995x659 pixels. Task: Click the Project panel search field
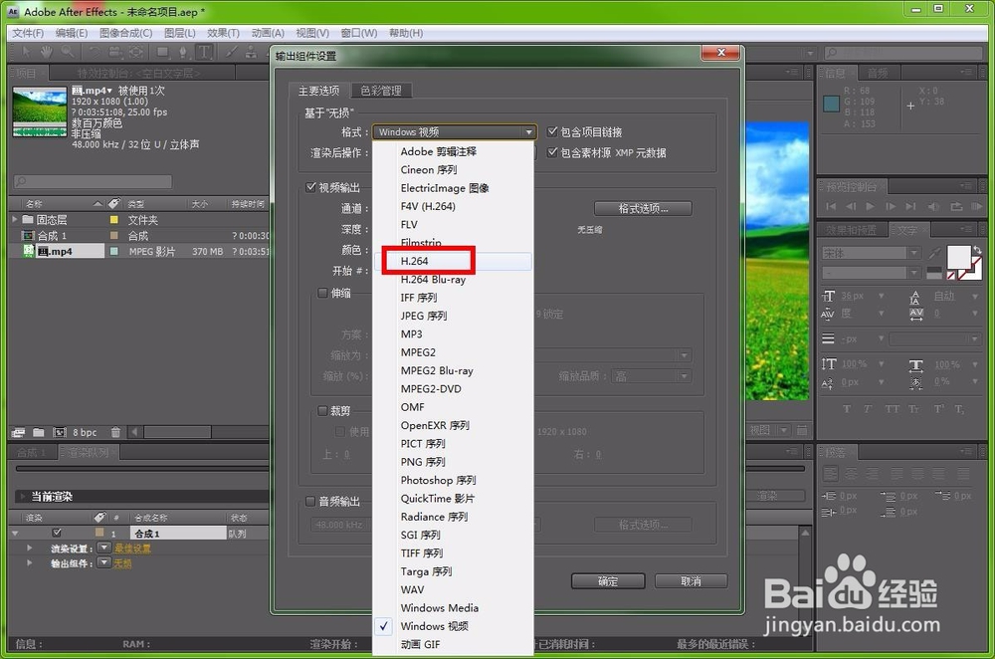click(93, 181)
